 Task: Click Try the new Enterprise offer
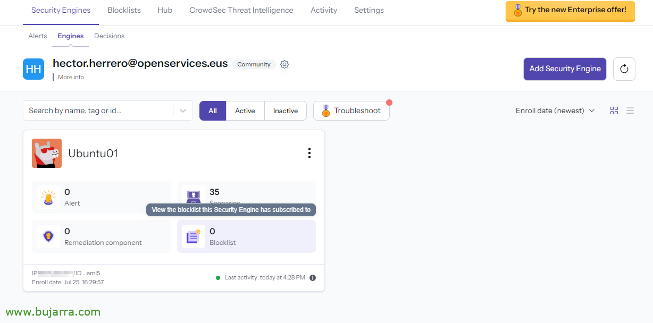pyautogui.click(x=570, y=10)
